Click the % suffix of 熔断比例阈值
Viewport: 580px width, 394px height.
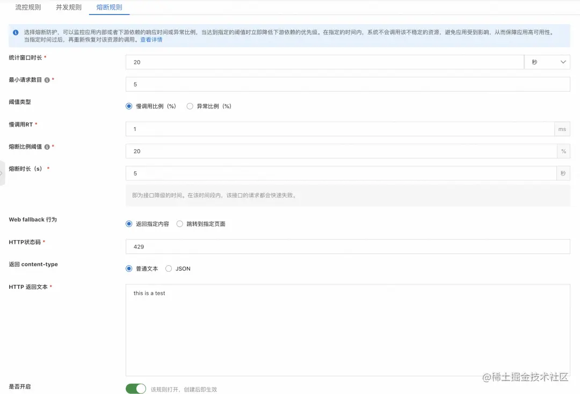pos(563,151)
